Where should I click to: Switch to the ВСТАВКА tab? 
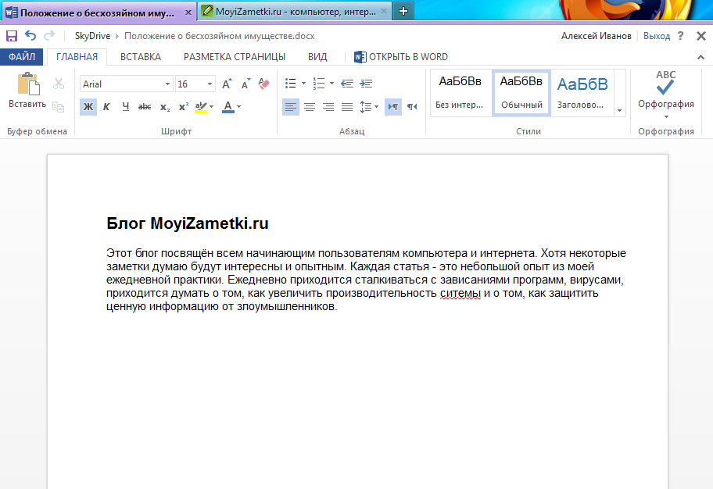141,57
